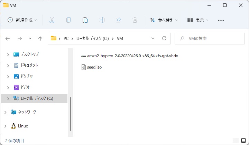
Task: Open the See more ellipsis menu
Action: (x=221, y=20)
